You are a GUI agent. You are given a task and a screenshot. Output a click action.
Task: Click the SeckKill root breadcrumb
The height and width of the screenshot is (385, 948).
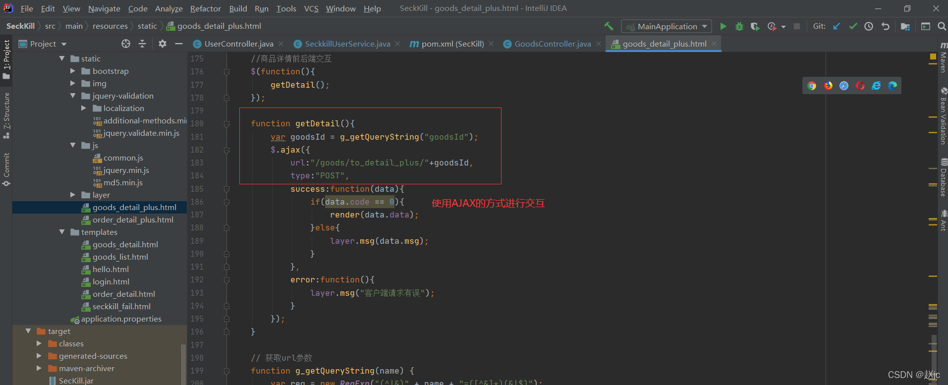[20, 26]
